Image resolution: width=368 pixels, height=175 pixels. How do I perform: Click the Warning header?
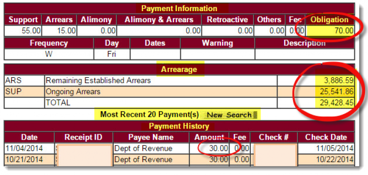217,43
